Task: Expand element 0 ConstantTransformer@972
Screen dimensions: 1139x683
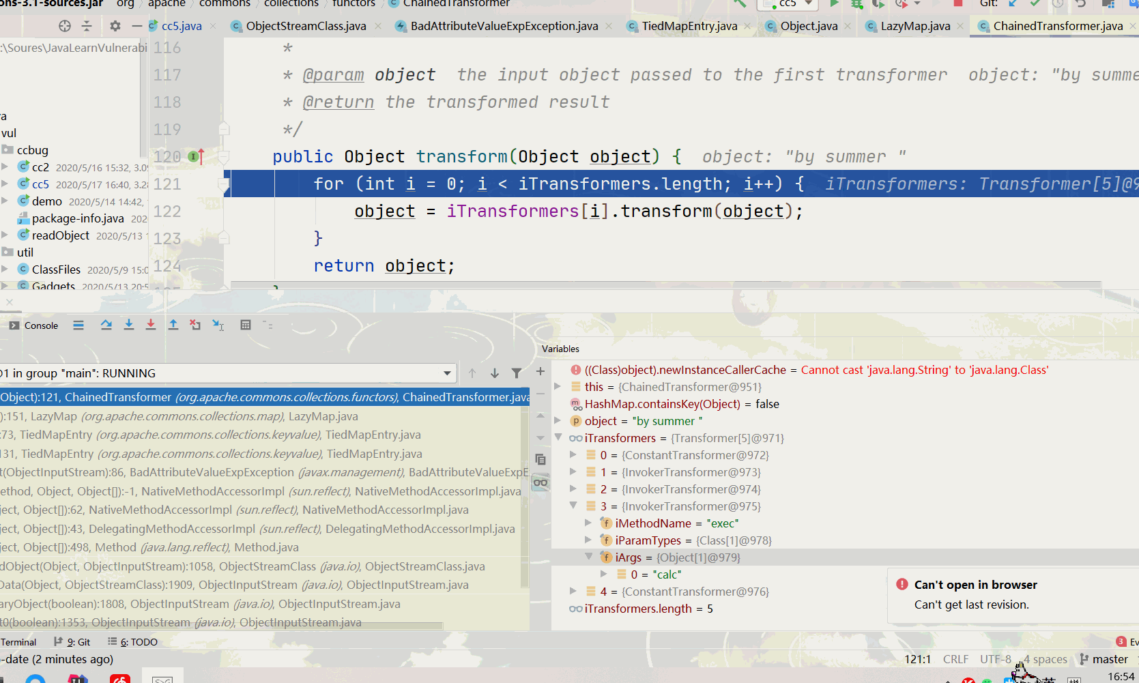Action: click(x=573, y=454)
